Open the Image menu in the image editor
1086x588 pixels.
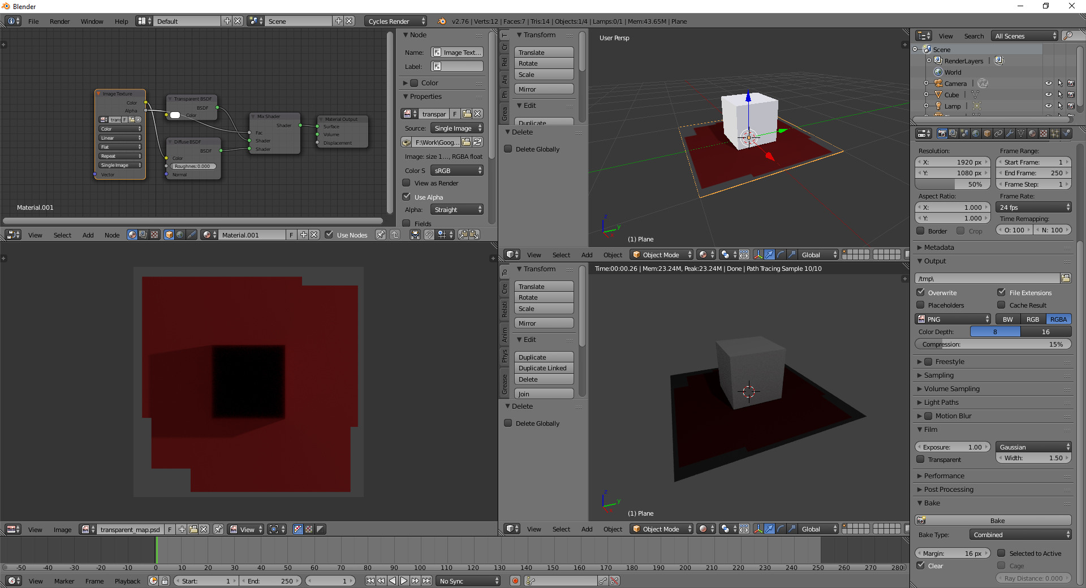click(x=62, y=530)
